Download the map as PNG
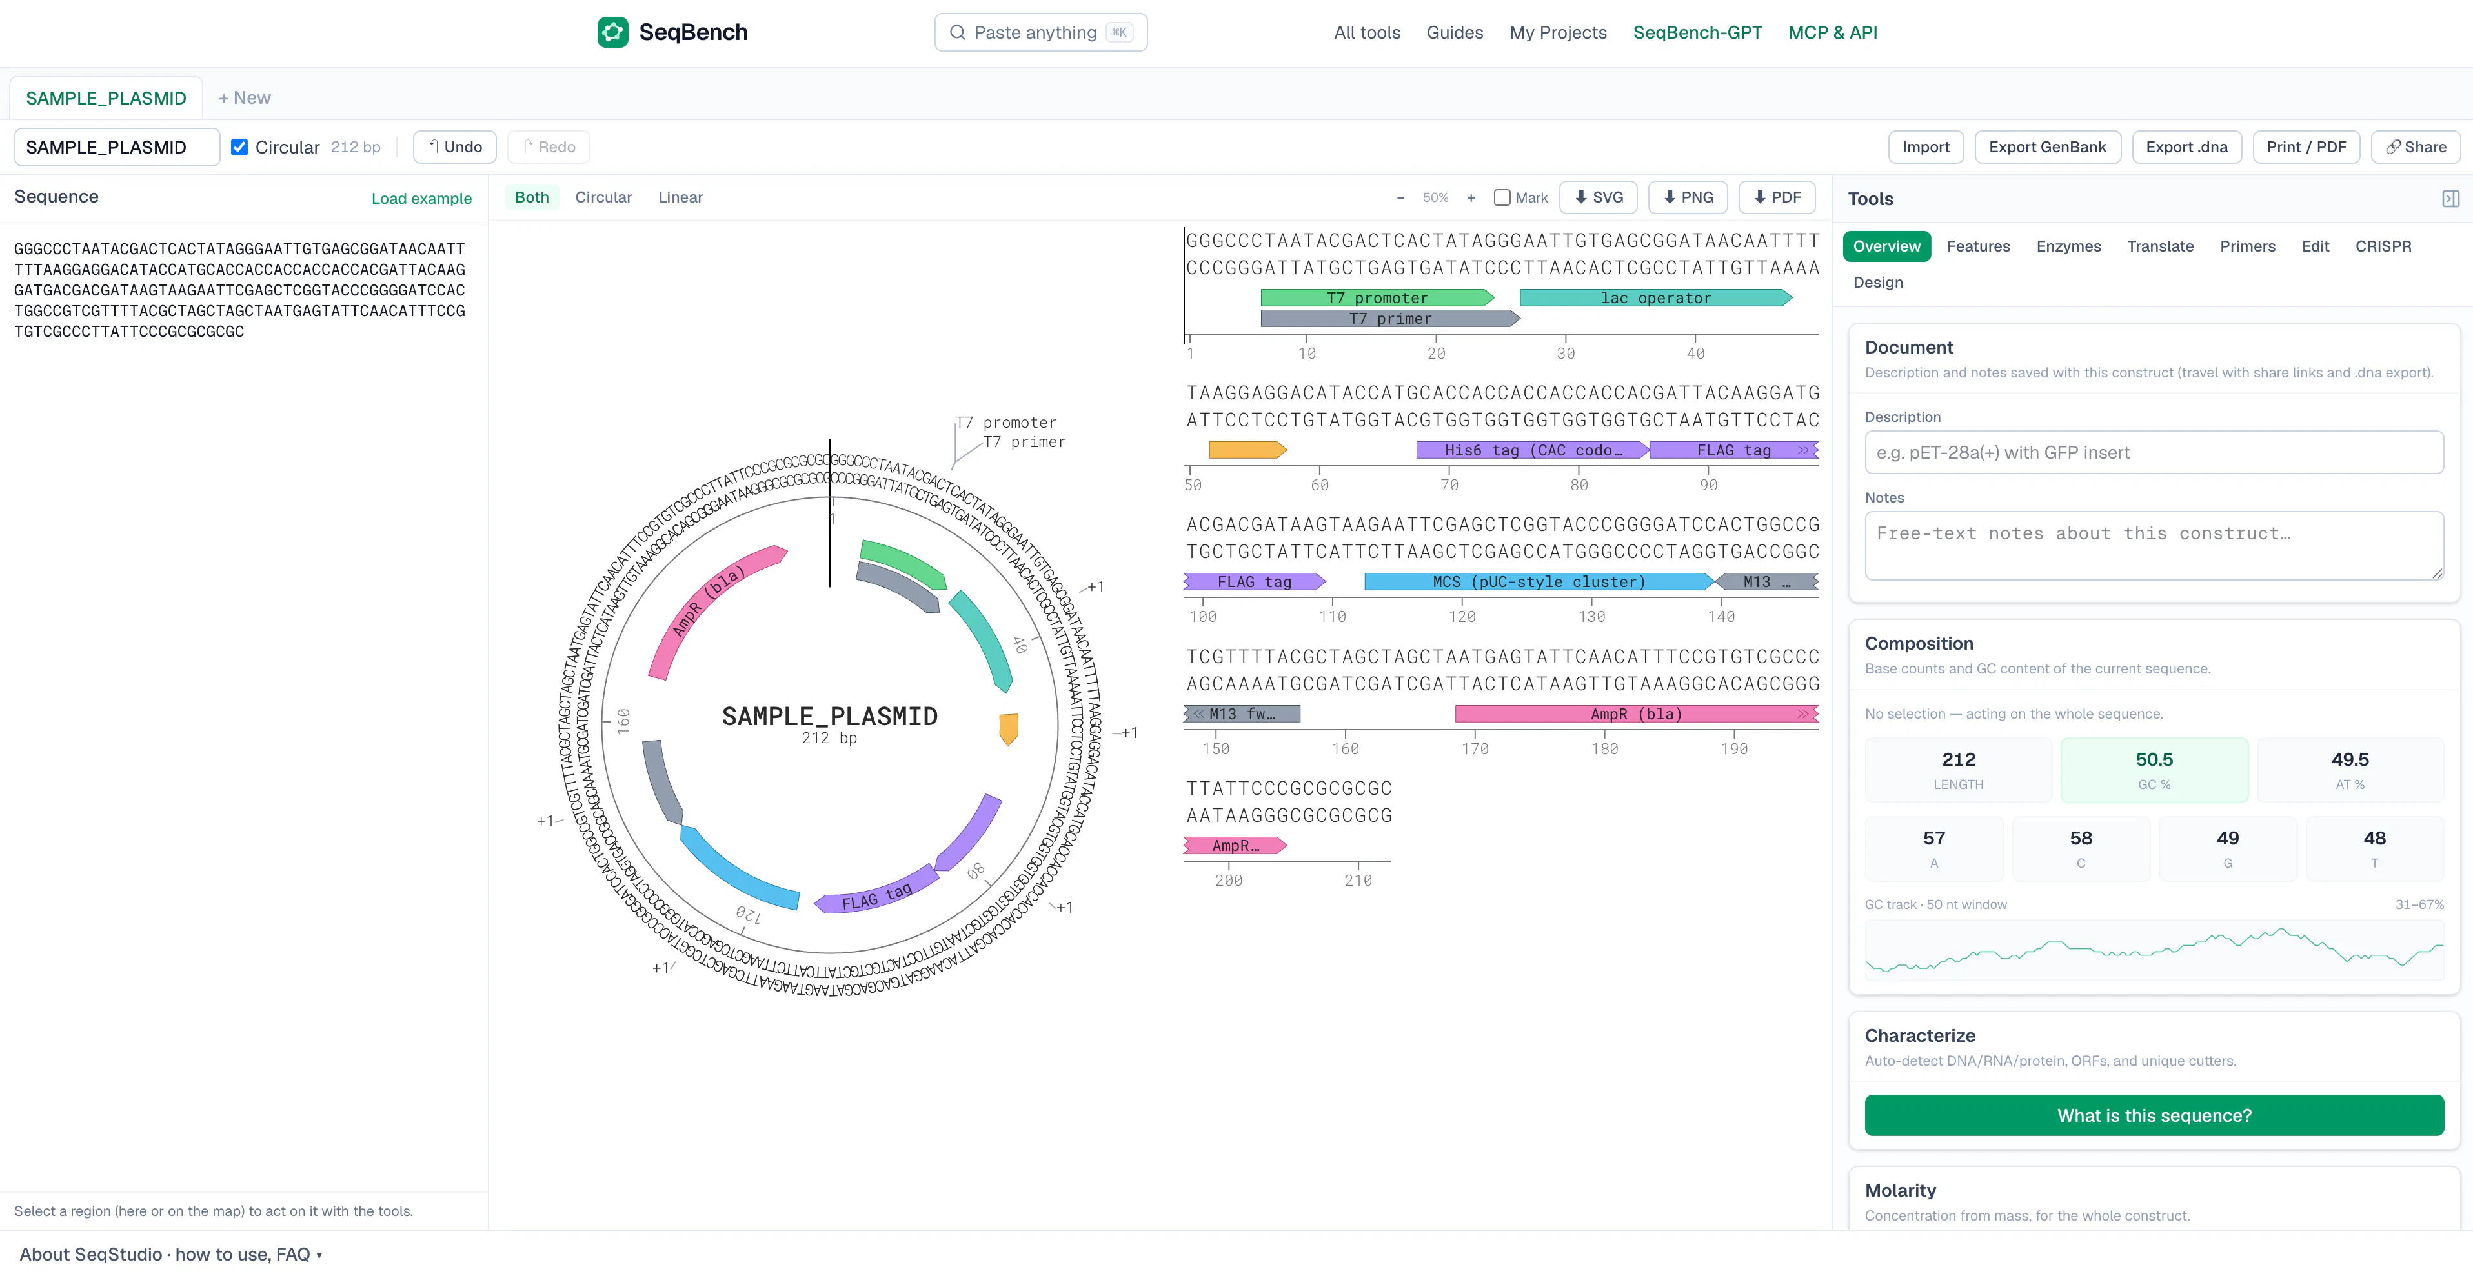 [1688, 197]
